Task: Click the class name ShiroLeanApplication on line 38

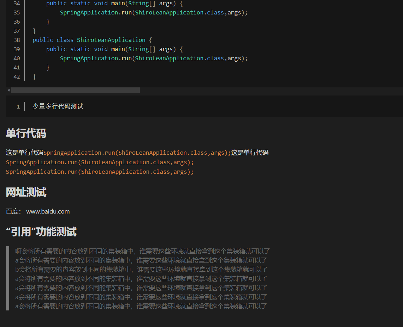Action: (x=111, y=40)
